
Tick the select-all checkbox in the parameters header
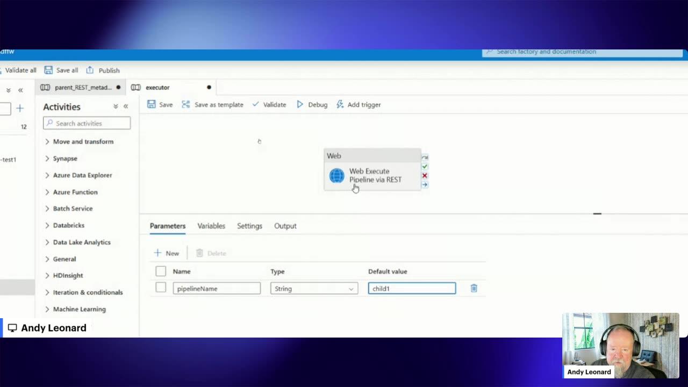pos(161,271)
